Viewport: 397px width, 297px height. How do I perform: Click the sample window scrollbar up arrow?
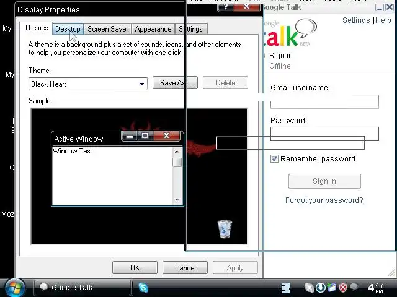(177, 152)
